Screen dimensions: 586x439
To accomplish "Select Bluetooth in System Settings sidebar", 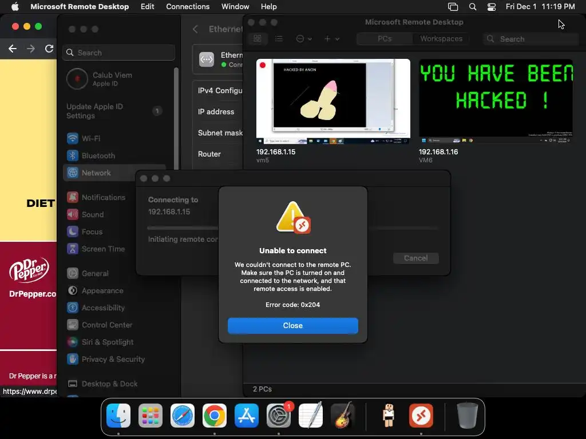I will [114, 155].
